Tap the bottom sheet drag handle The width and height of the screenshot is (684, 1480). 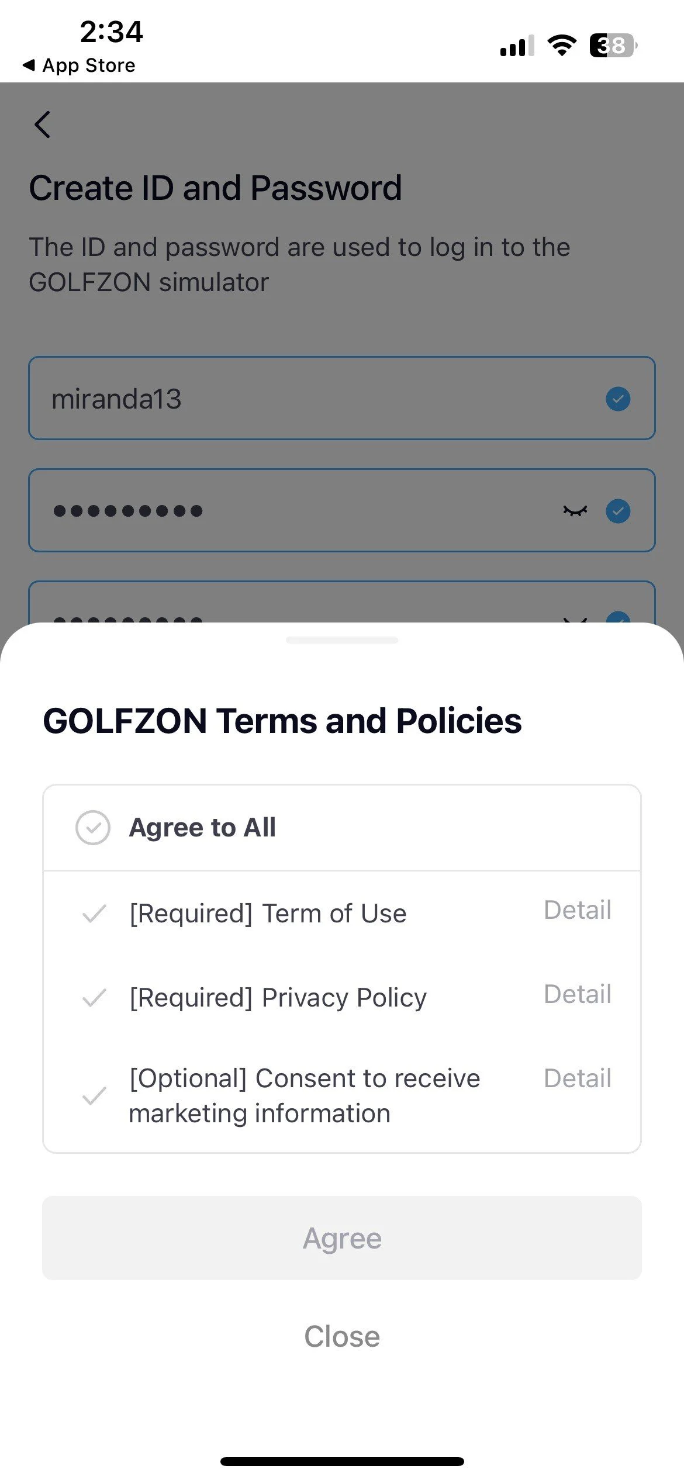click(x=342, y=640)
